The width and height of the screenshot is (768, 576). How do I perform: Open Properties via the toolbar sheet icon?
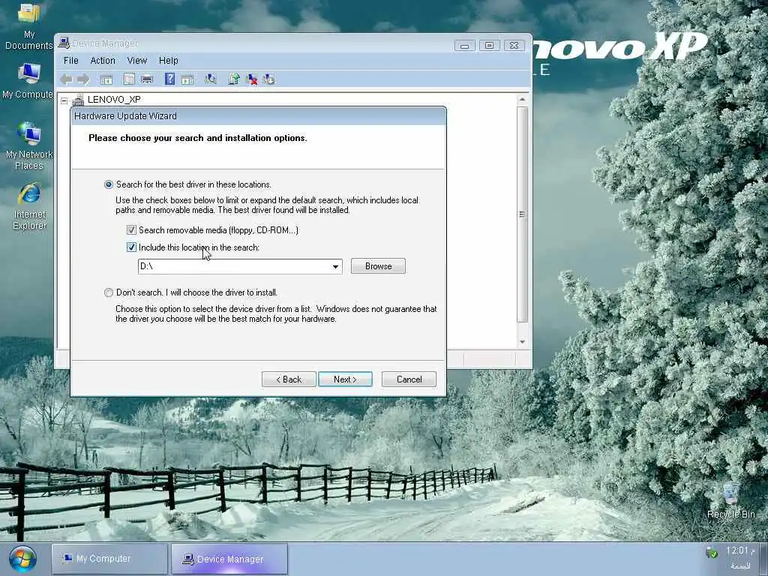point(129,79)
